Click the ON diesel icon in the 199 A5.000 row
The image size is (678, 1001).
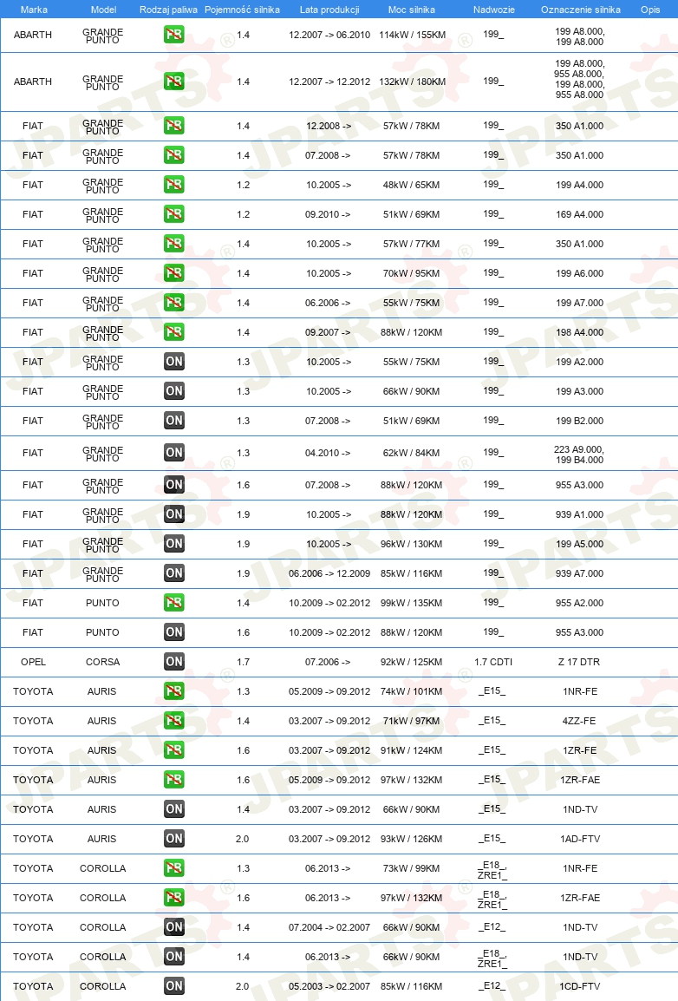pyautogui.click(x=174, y=543)
